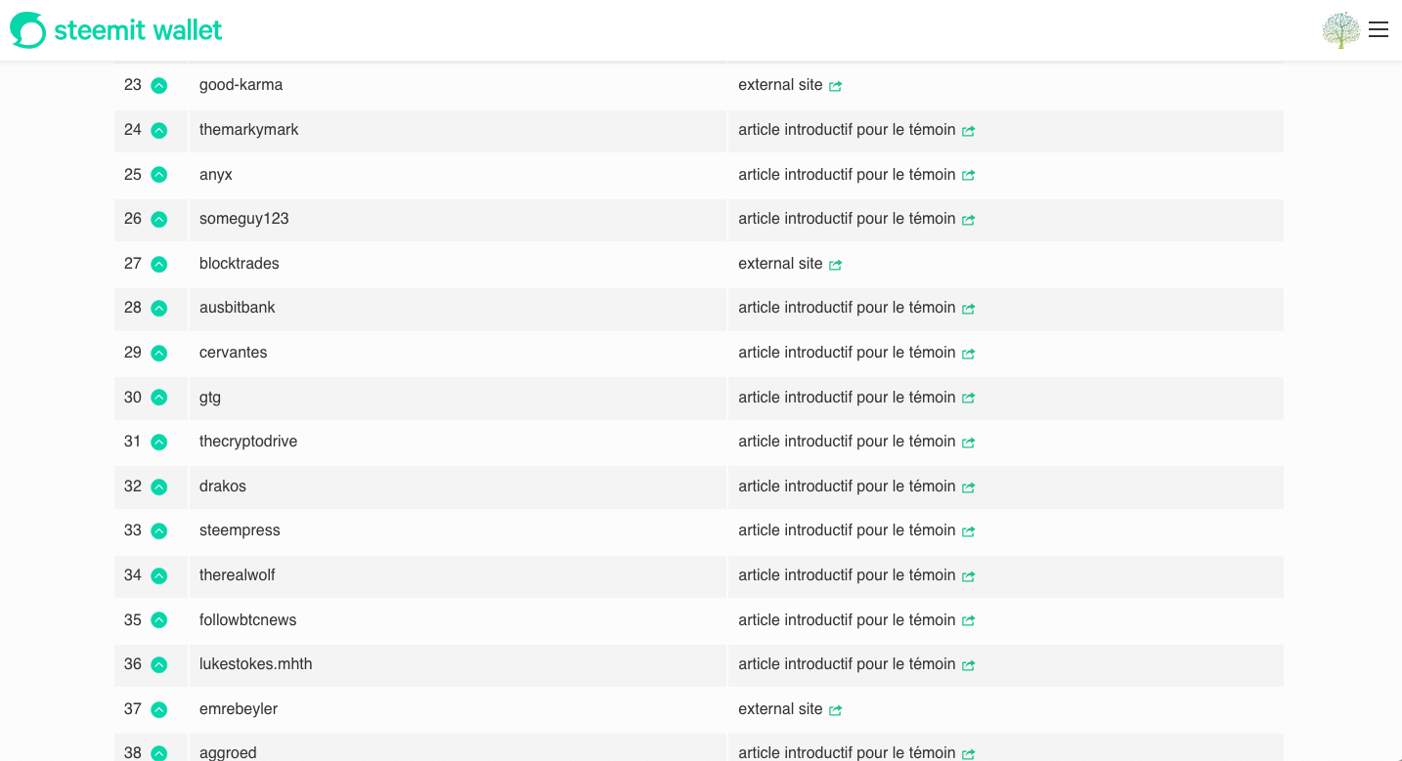Vote for lukestokes.mhth witness
The height and width of the screenshot is (761, 1402).
(x=159, y=665)
